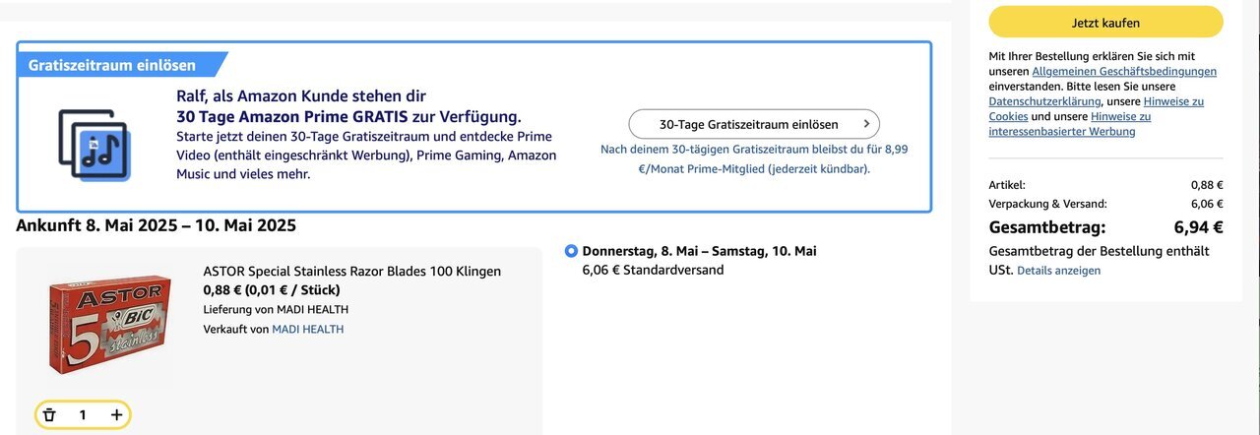1260x435 pixels.
Task: Click the Verpackung & Versand 6,06 € line
Action: [x=1105, y=204]
